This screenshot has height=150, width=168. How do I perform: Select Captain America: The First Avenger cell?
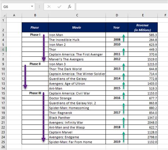tap(77, 54)
